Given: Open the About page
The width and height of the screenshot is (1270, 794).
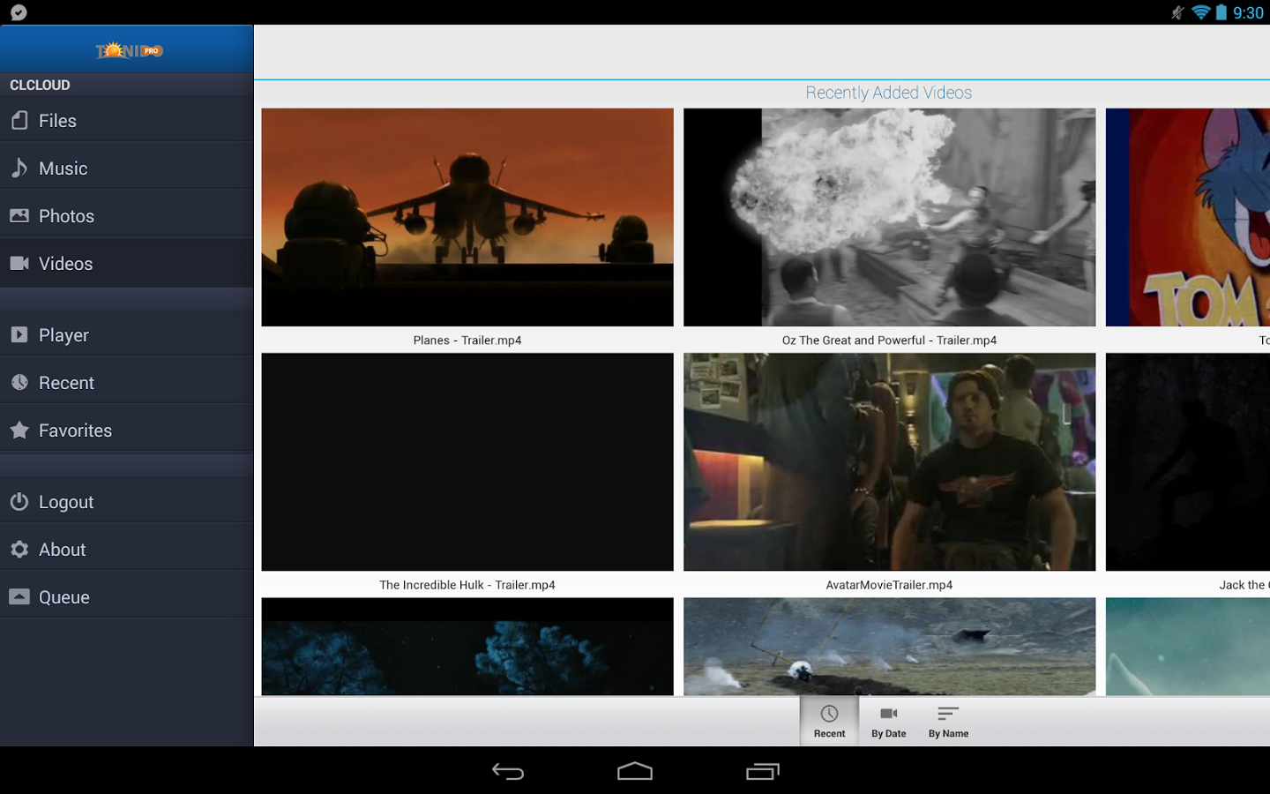Looking at the screenshot, I should [x=127, y=550].
